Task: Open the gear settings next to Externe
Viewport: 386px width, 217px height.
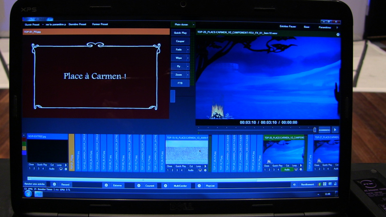Action: tap(106, 185)
